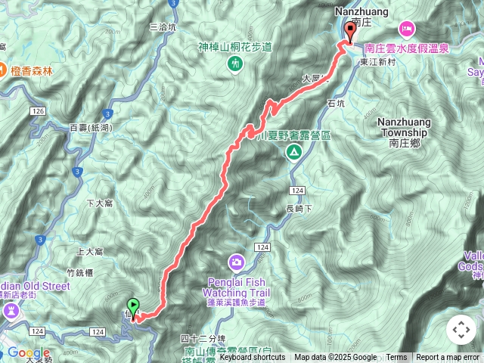Click the purple castle icon near Old Street
The height and width of the screenshot is (363, 484).
click(x=11, y=312)
